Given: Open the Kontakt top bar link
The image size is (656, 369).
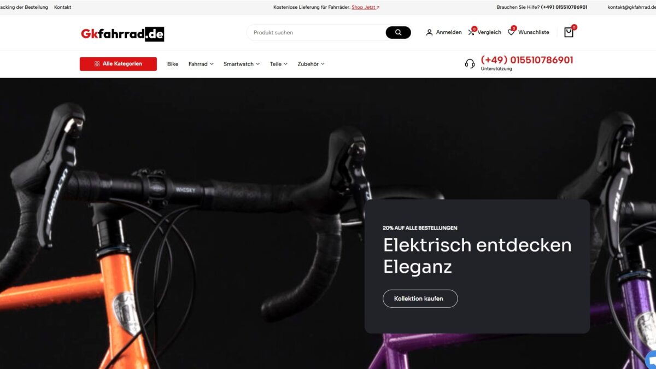Looking at the screenshot, I should coord(62,7).
